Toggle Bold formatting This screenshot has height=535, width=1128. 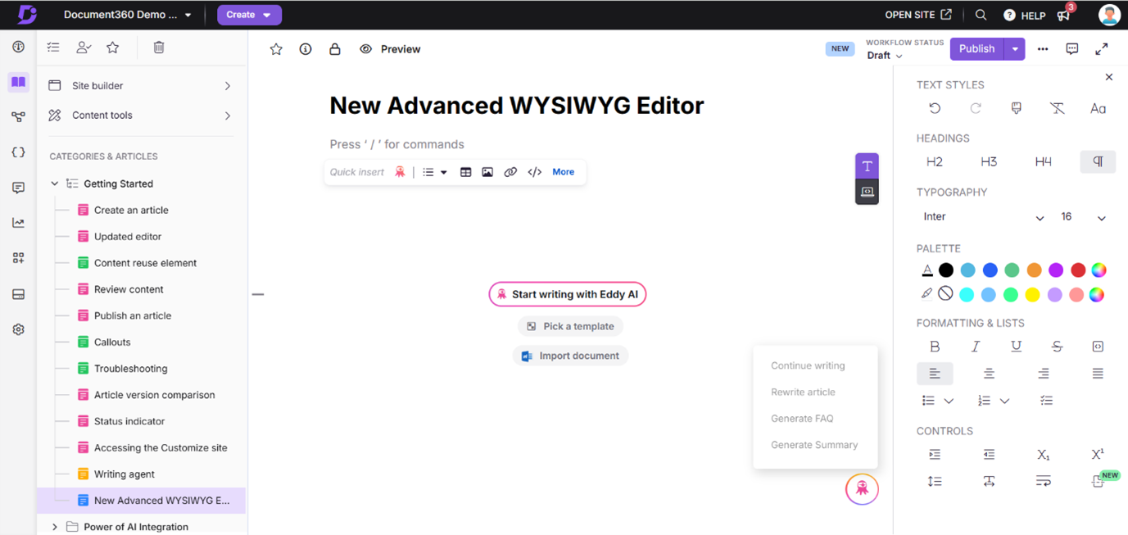click(x=935, y=347)
